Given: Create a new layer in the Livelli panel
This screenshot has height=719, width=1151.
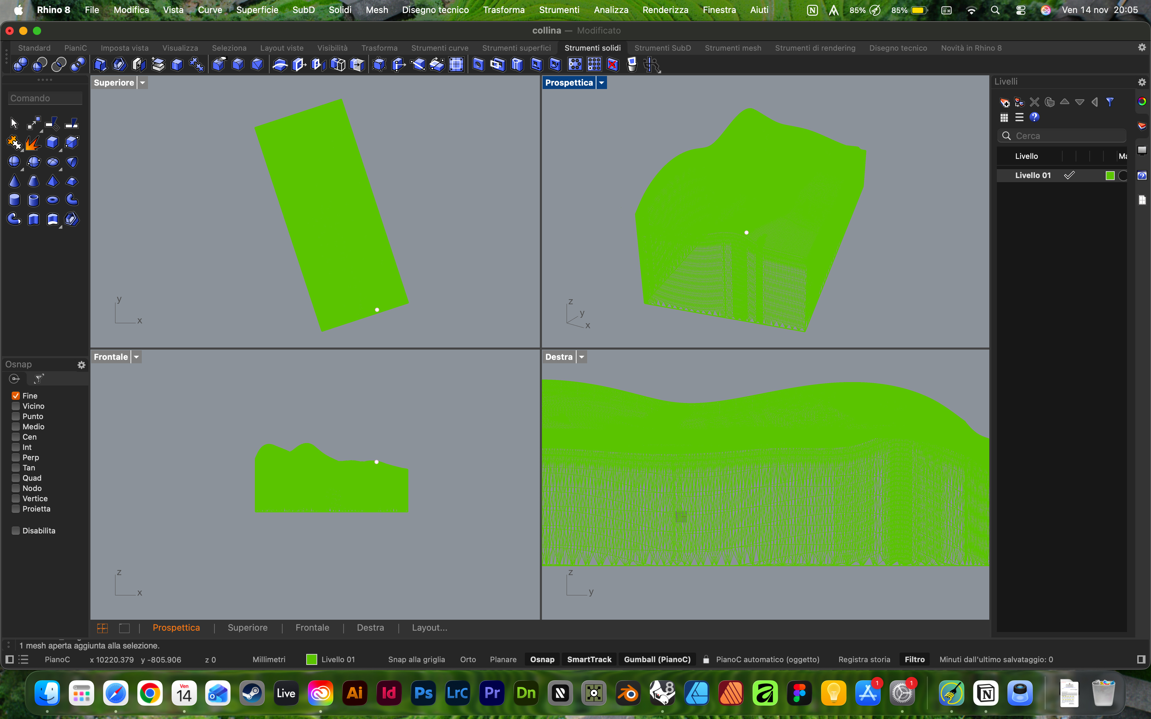Looking at the screenshot, I should [x=1004, y=102].
